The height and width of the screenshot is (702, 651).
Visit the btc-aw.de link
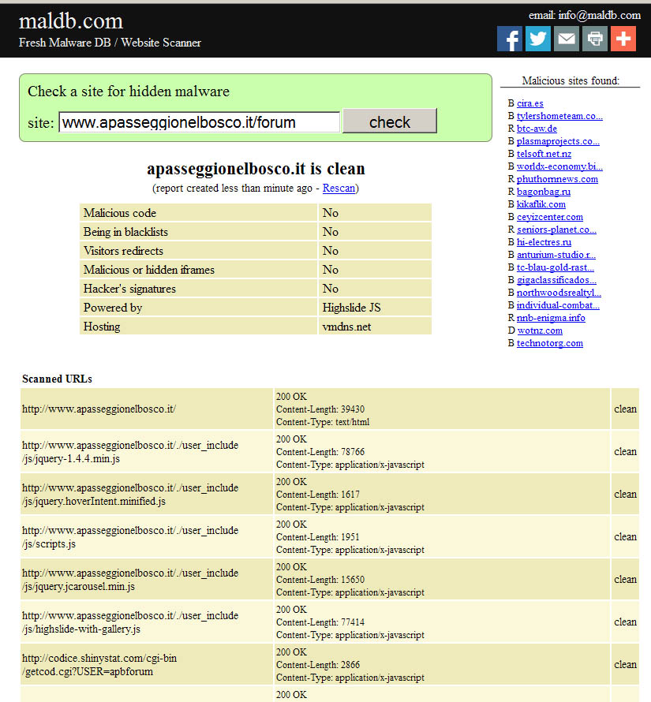point(537,129)
